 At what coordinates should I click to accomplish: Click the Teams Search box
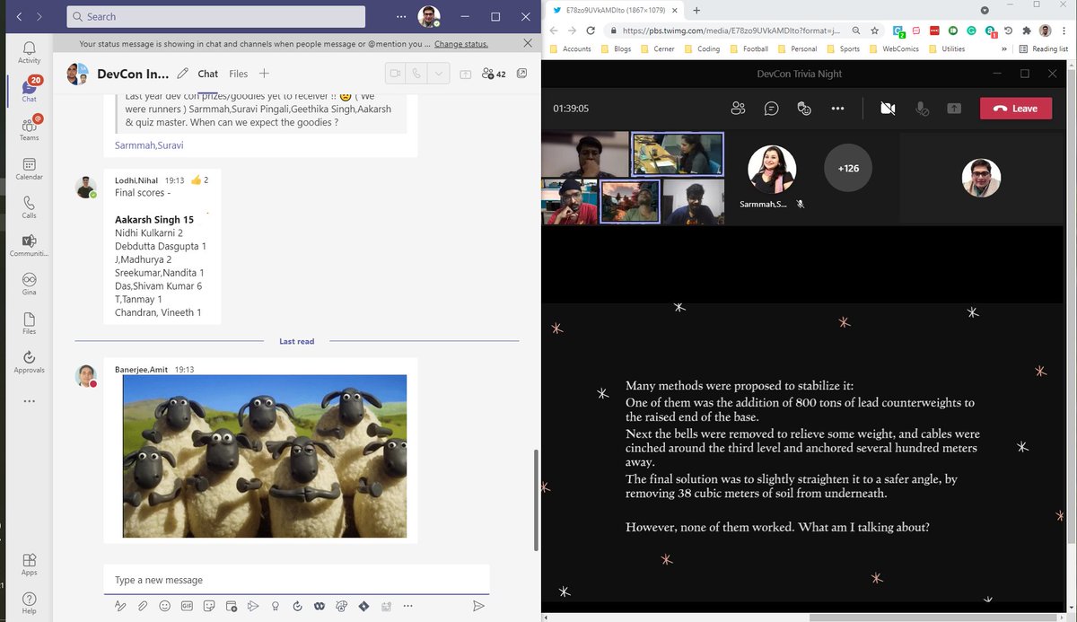click(215, 16)
